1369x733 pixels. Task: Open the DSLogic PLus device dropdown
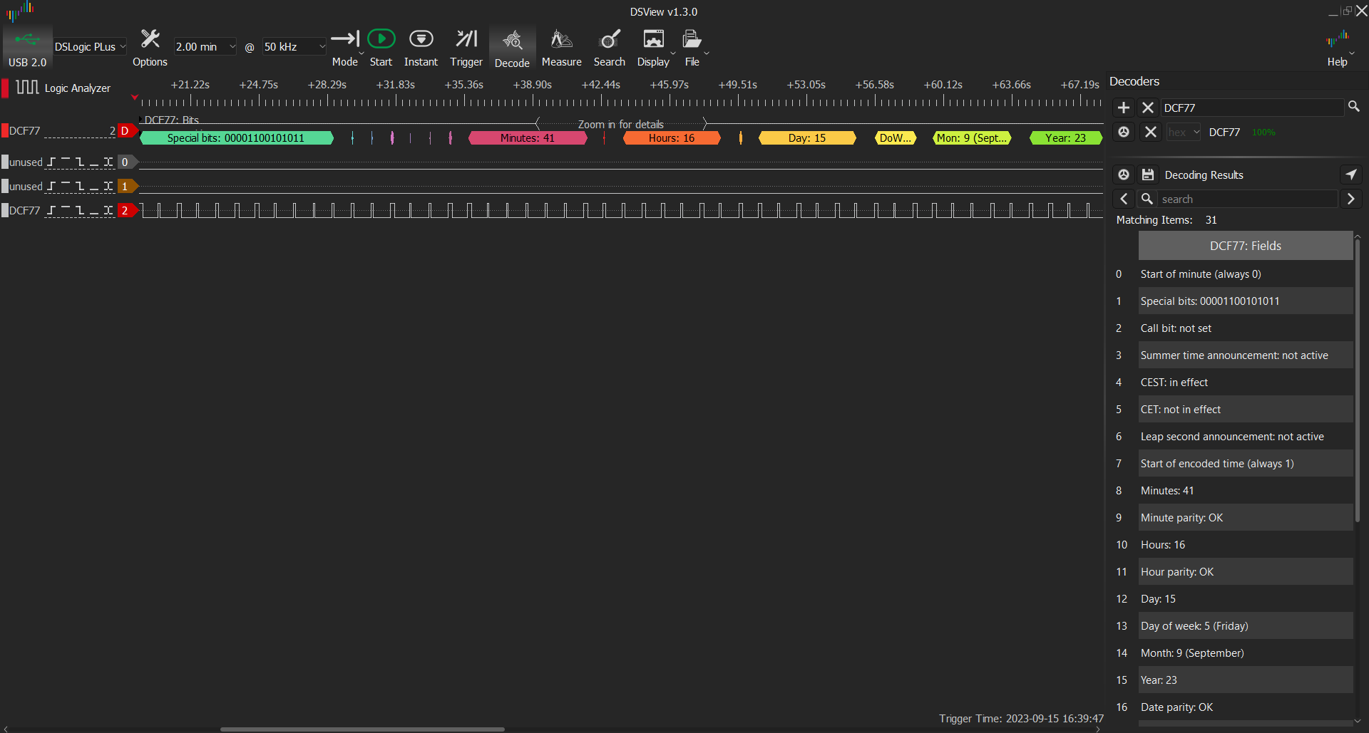point(90,47)
